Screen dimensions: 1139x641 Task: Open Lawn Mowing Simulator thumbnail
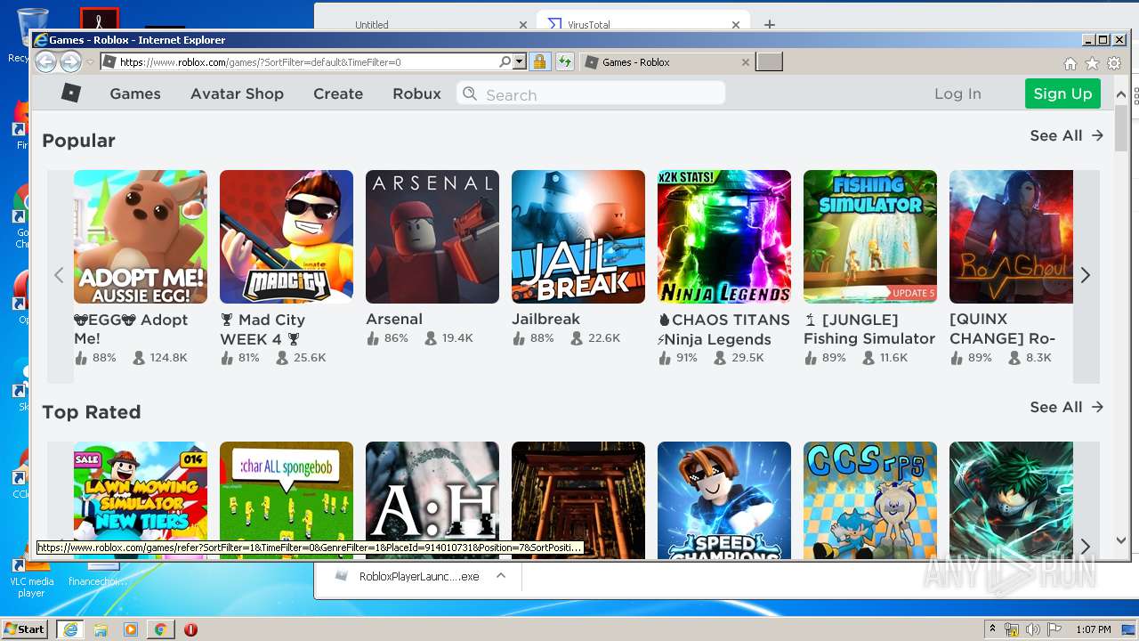click(141, 500)
